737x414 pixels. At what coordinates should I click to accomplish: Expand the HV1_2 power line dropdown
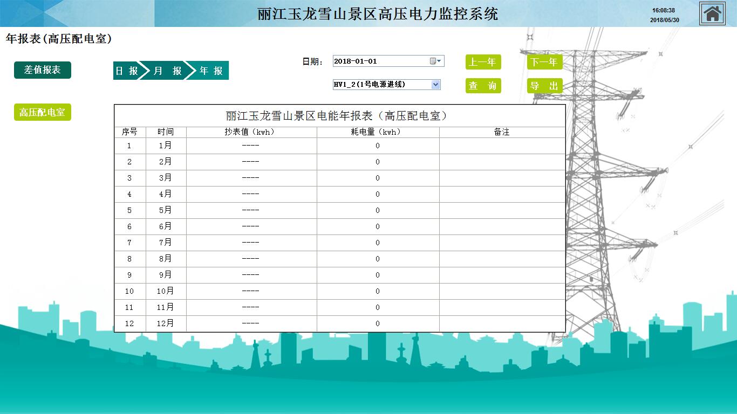tap(435, 85)
